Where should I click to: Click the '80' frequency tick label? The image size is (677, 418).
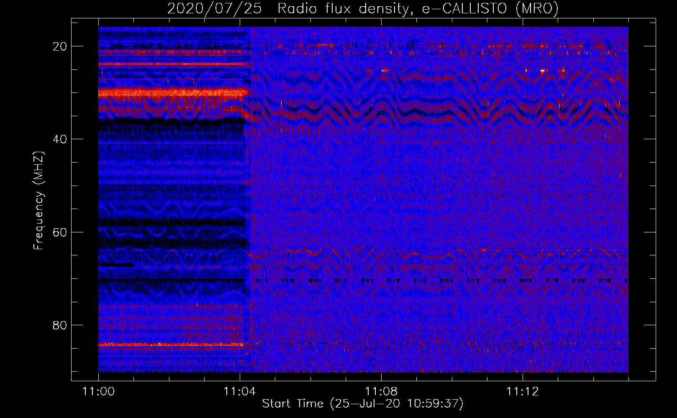click(x=60, y=325)
